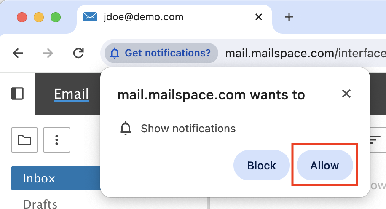Select the Inbox folder
Viewport: 386px width, 209px height.
click(56, 178)
